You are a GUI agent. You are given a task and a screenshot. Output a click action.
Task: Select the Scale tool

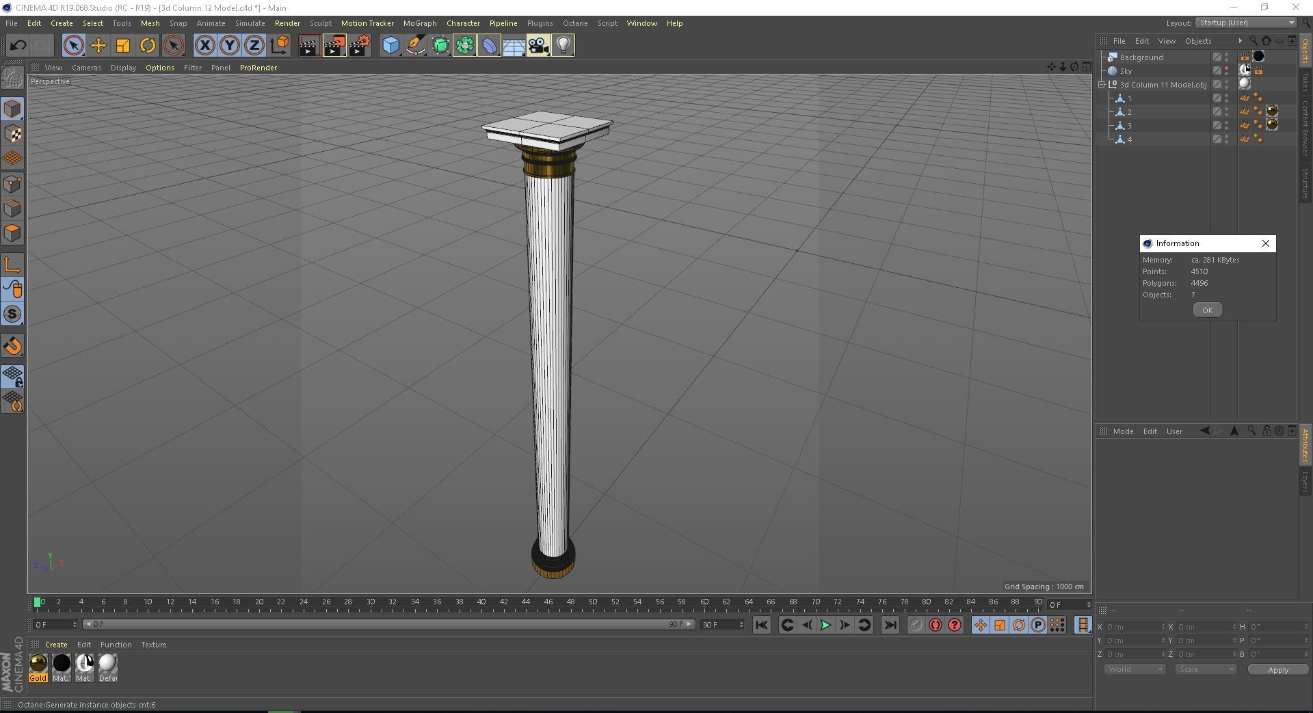123,46
